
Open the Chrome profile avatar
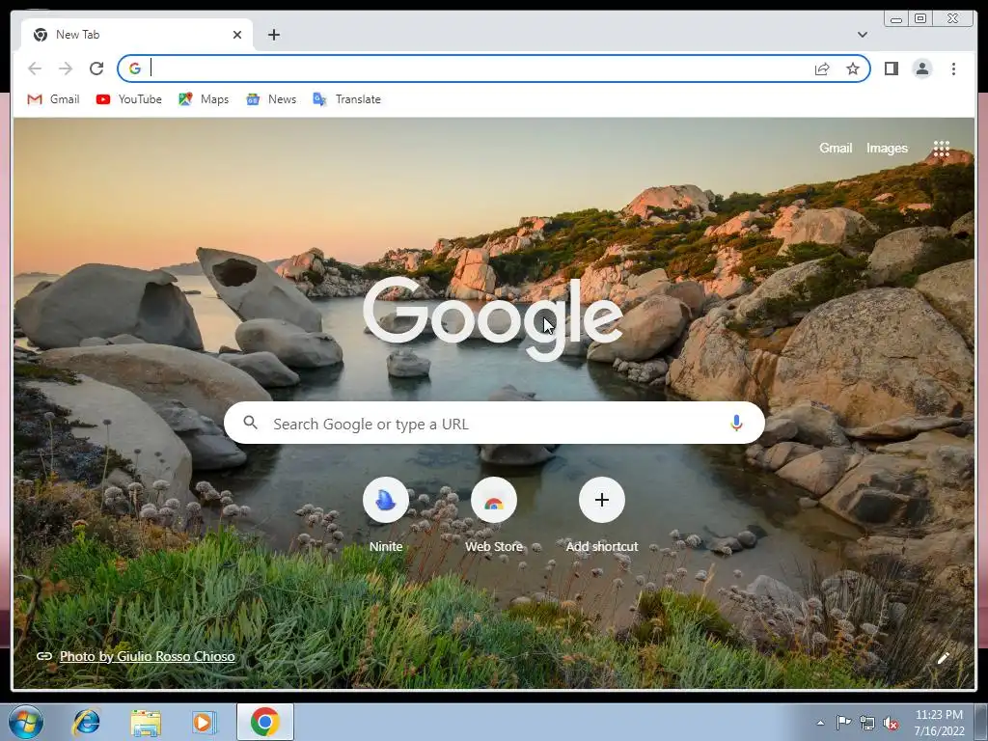(921, 69)
